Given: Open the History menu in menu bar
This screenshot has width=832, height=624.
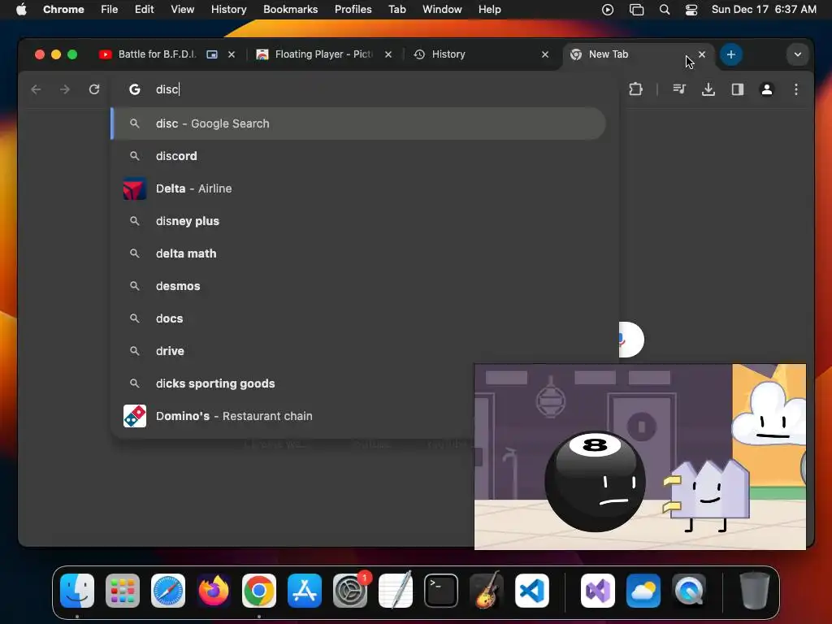Looking at the screenshot, I should coord(228,10).
